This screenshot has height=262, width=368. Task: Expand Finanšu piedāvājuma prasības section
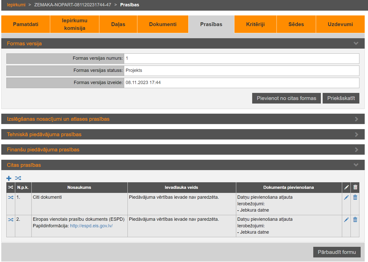coord(356,150)
